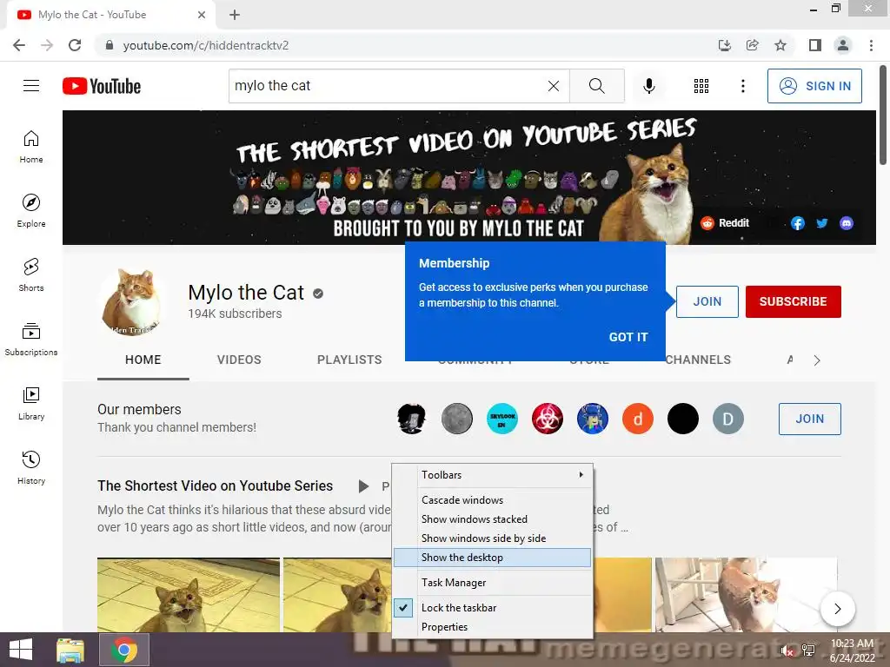The height and width of the screenshot is (667, 890).
Task: Open the first cat video thumbnail
Action: click(189, 595)
